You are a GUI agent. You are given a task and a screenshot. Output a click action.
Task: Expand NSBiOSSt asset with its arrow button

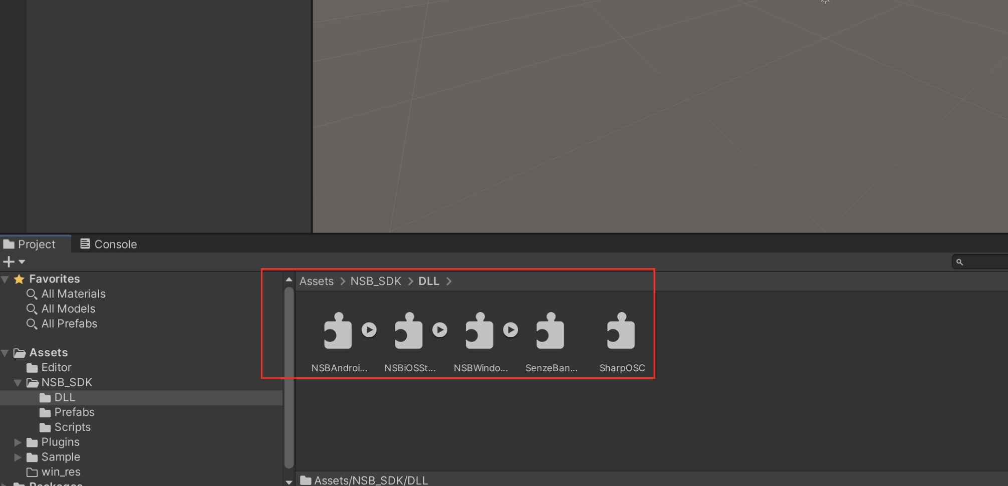440,330
